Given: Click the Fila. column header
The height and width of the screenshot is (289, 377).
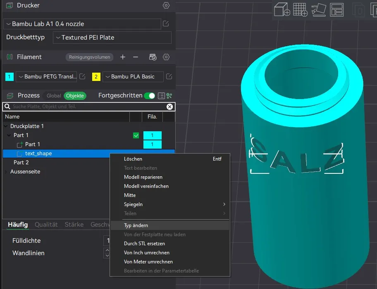Looking at the screenshot, I should pos(152,117).
